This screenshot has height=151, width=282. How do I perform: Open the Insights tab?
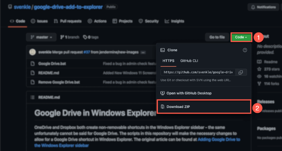click(174, 21)
